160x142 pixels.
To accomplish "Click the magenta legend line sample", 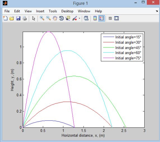I will click(x=109, y=58).
